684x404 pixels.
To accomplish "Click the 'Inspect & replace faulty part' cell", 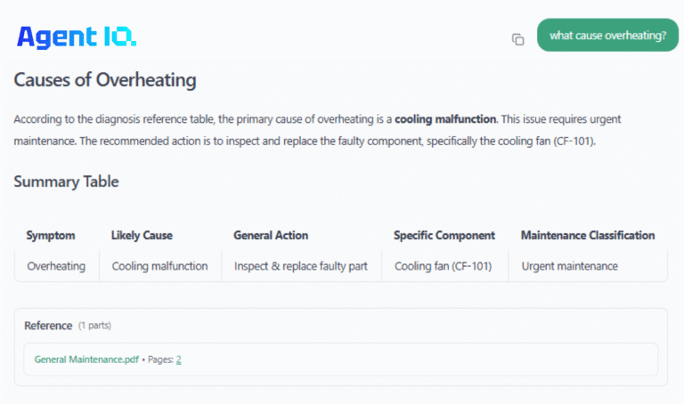I will click(x=300, y=266).
